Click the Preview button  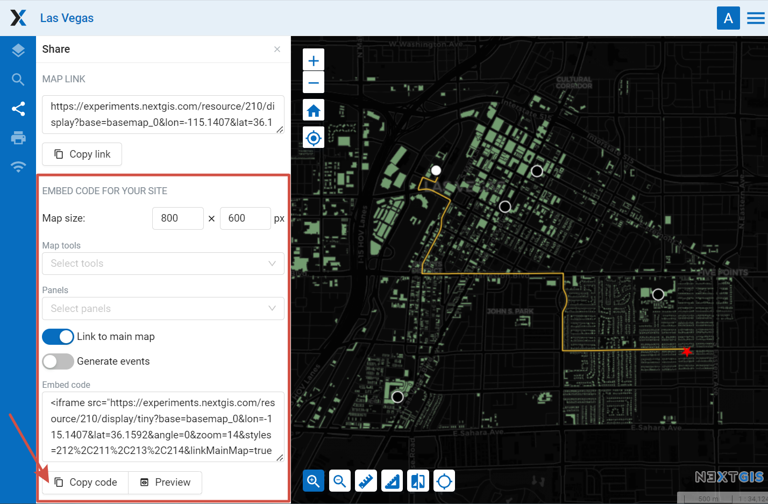click(x=165, y=482)
